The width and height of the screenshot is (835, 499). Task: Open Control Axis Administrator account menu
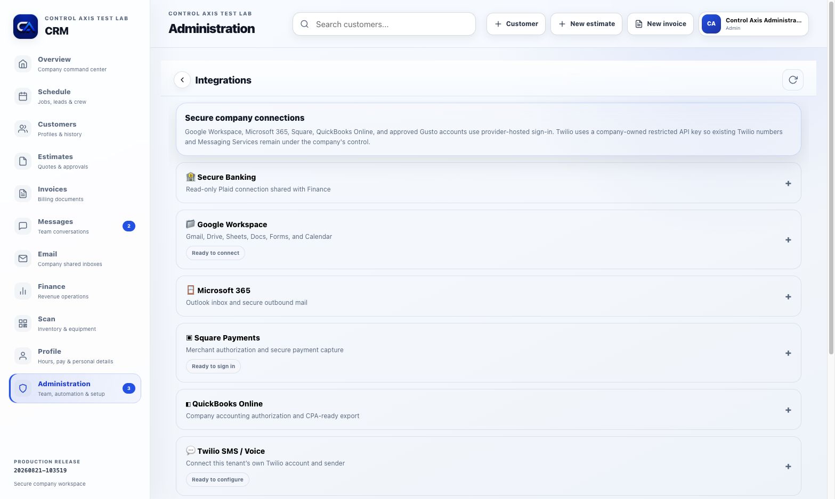[753, 24]
